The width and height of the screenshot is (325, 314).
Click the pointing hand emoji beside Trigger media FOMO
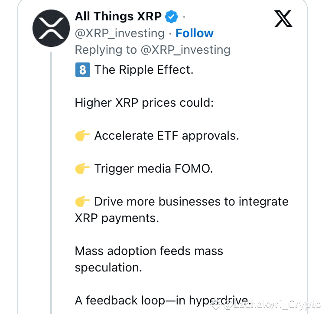coord(82,168)
